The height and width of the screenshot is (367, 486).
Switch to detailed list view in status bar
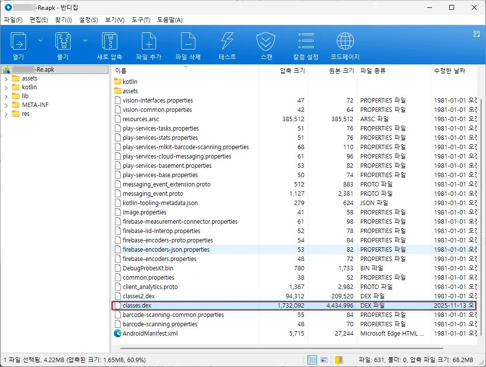click(312, 360)
